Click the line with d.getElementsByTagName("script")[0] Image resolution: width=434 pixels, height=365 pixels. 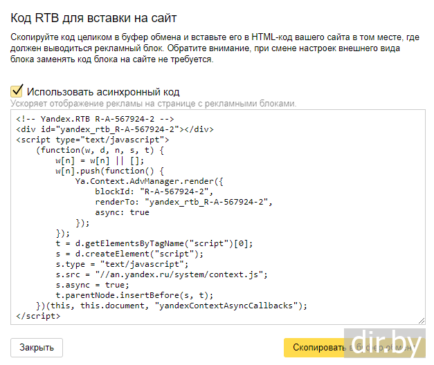pyautogui.click(x=154, y=243)
